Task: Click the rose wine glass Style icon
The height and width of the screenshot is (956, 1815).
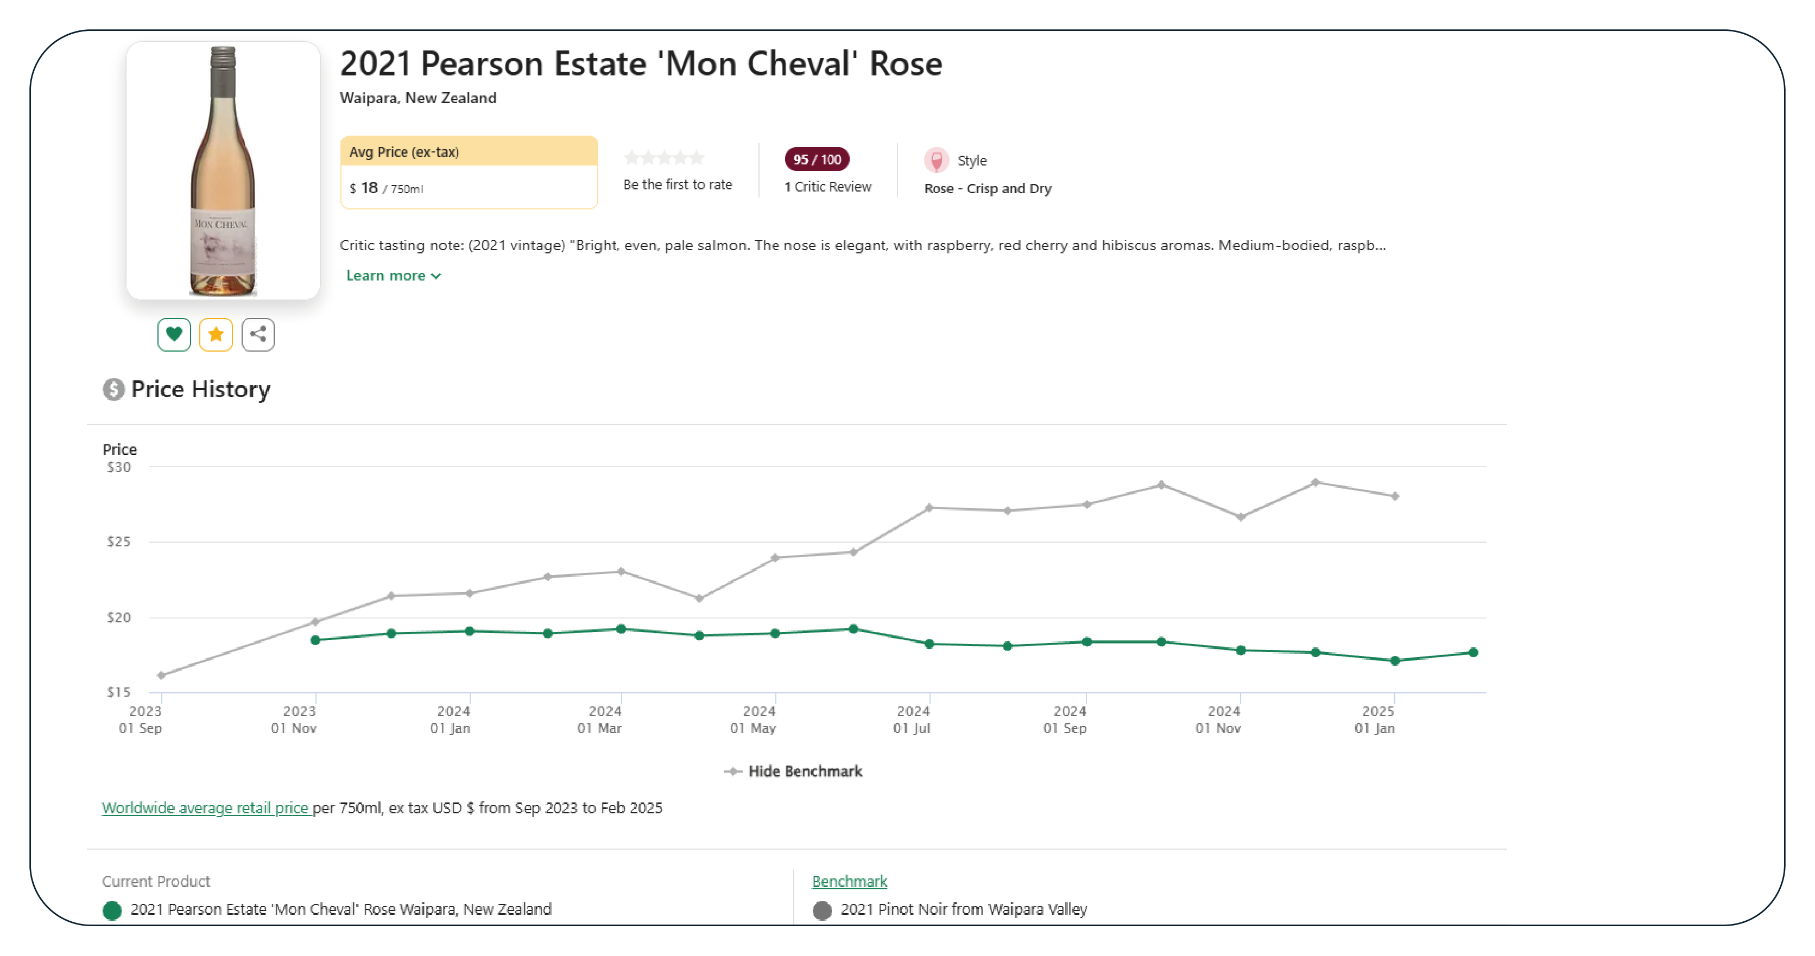Action: click(x=937, y=161)
